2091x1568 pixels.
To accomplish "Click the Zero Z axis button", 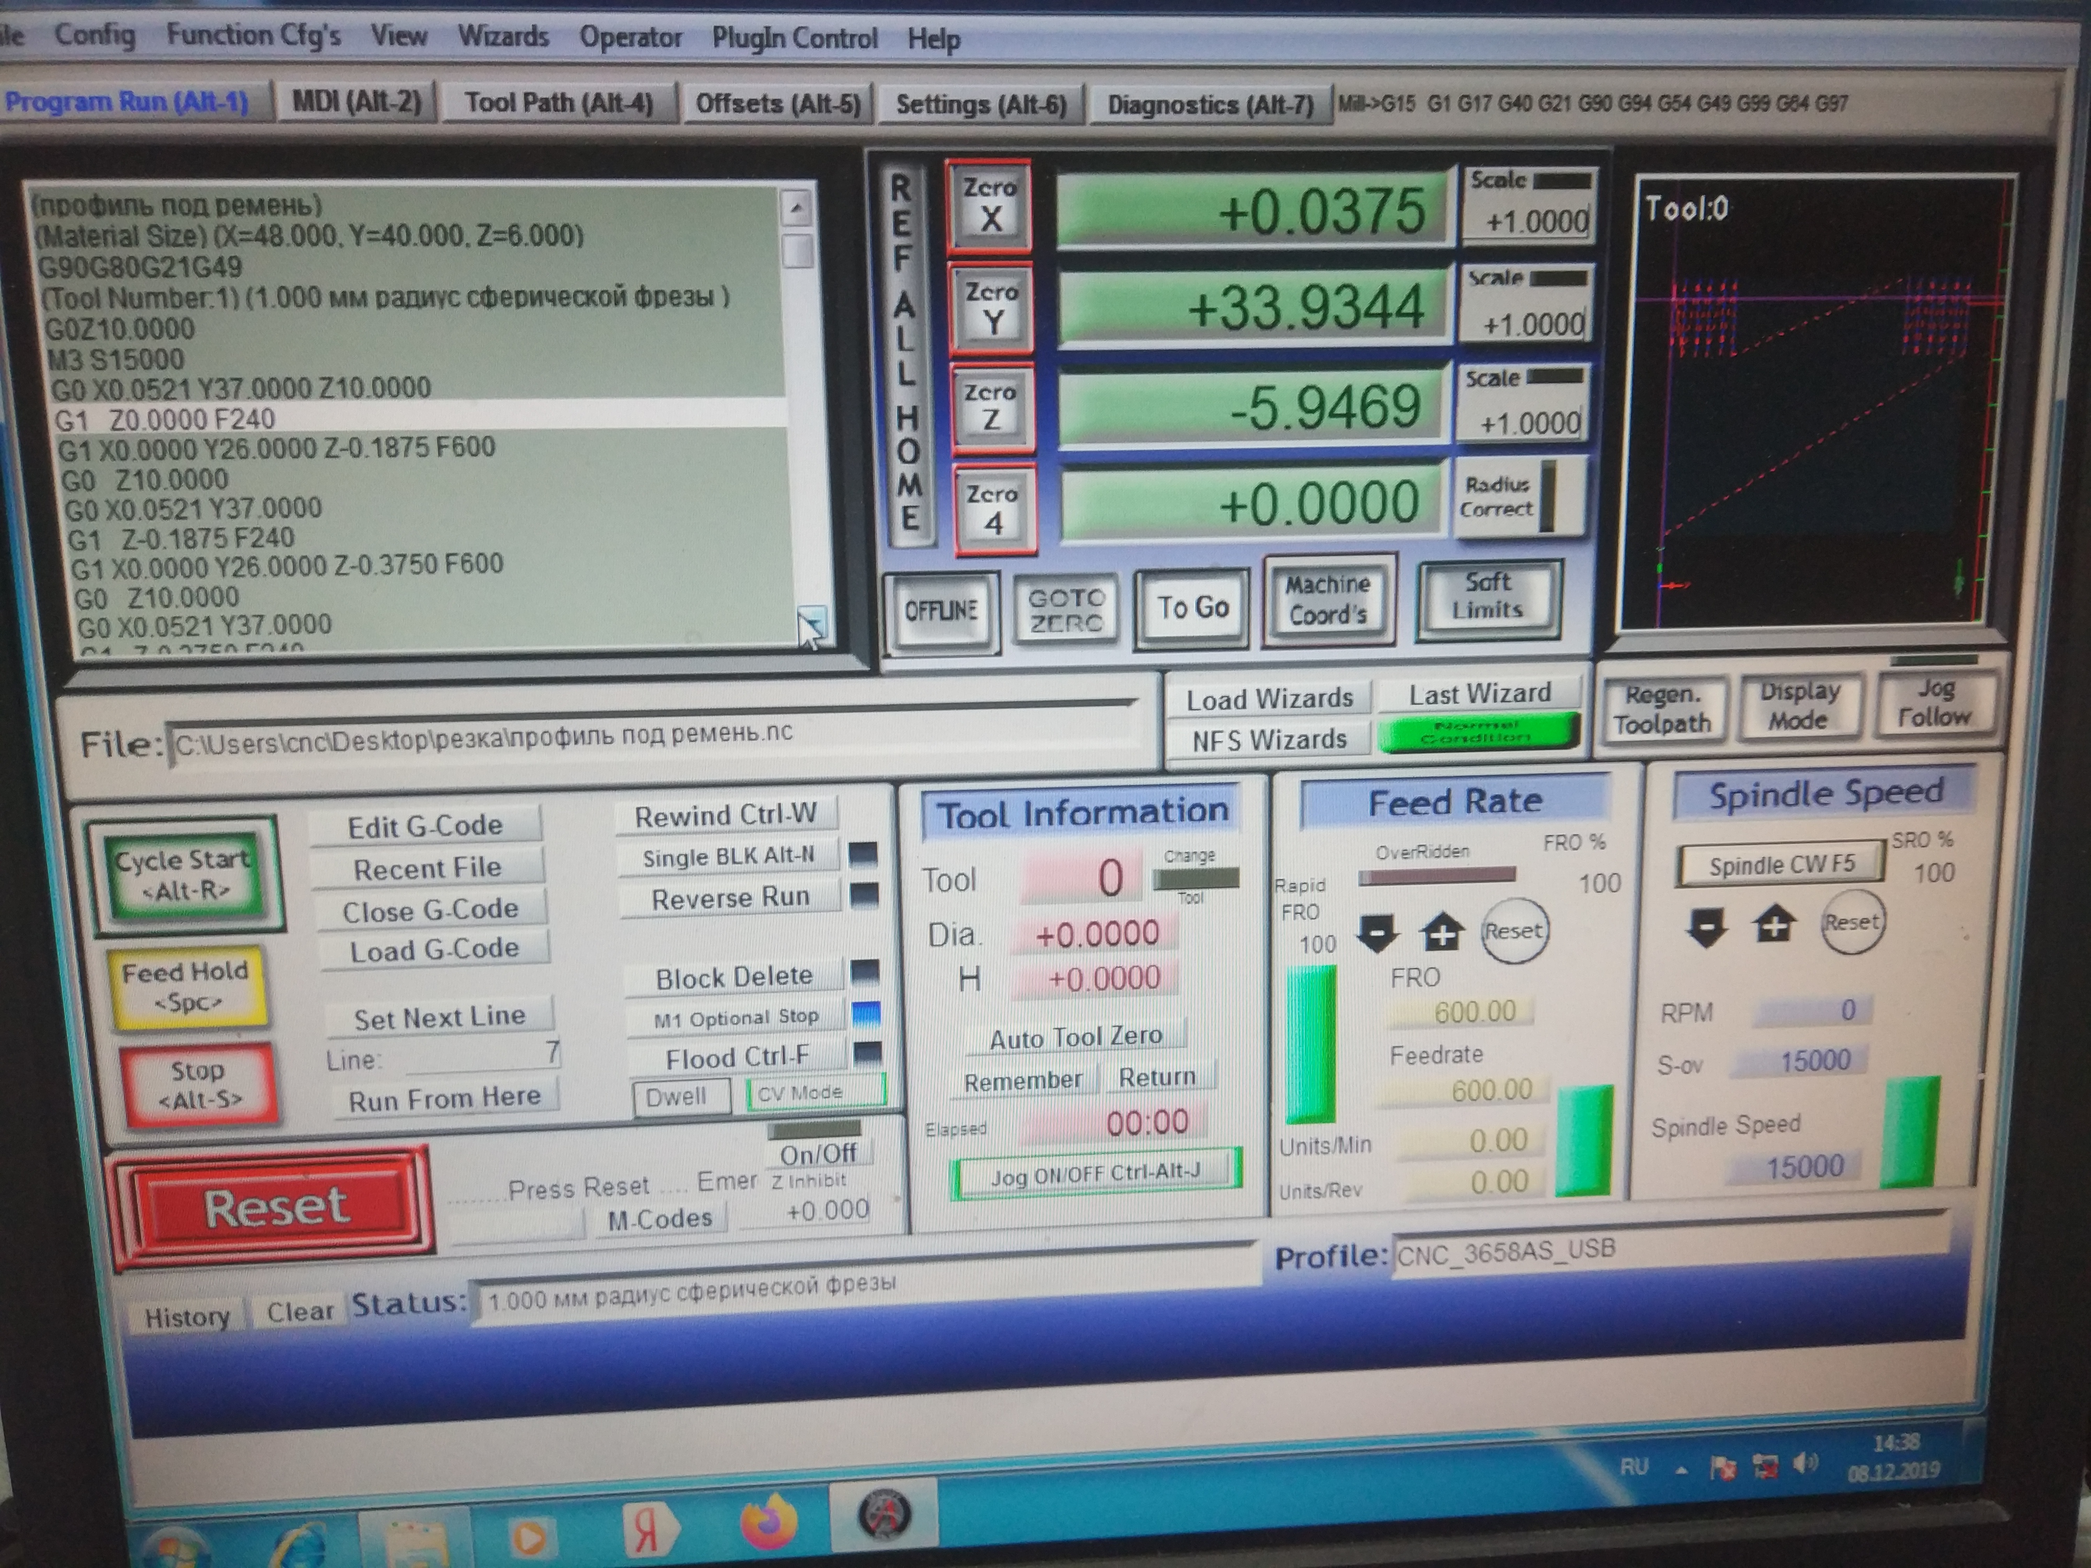I will [x=992, y=408].
